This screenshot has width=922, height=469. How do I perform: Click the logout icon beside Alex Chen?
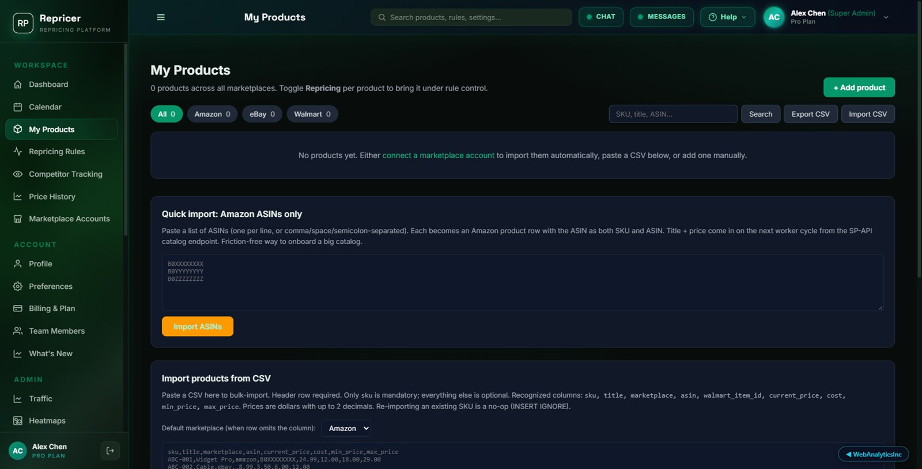110,451
